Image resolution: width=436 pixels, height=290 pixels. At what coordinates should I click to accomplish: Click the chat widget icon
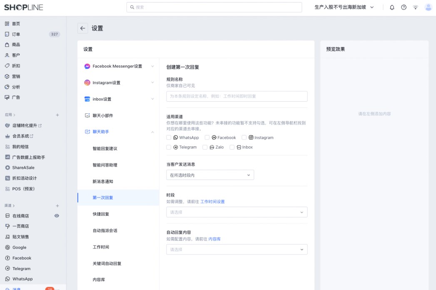click(87, 115)
